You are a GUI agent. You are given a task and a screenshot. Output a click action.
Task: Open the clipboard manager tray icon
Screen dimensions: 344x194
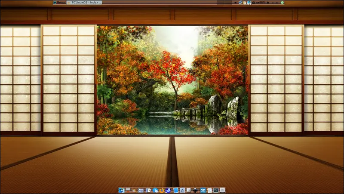coord(245,3)
